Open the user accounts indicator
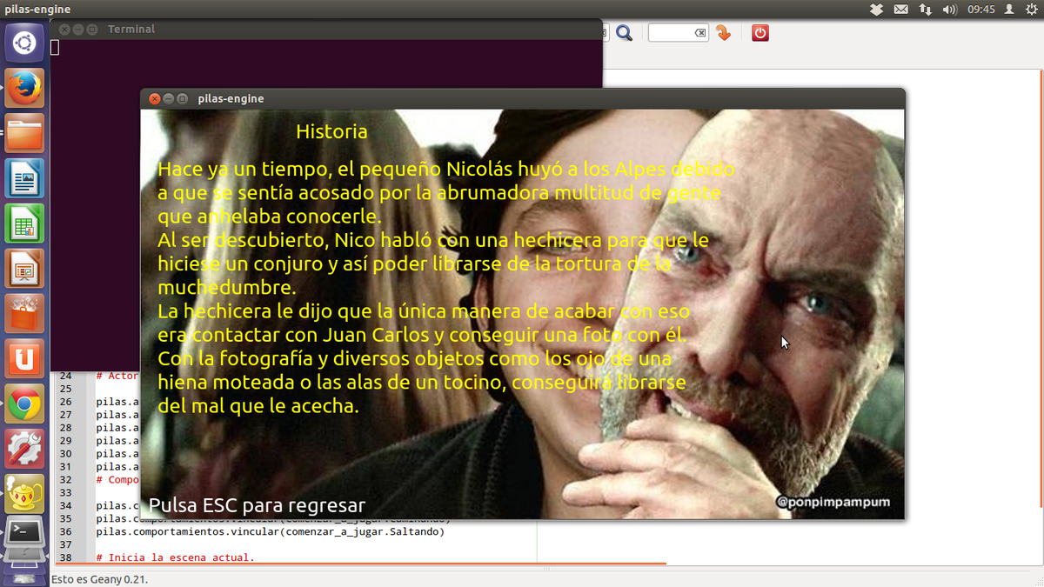Screen dimensions: 1044x587 (x=1009, y=10)
